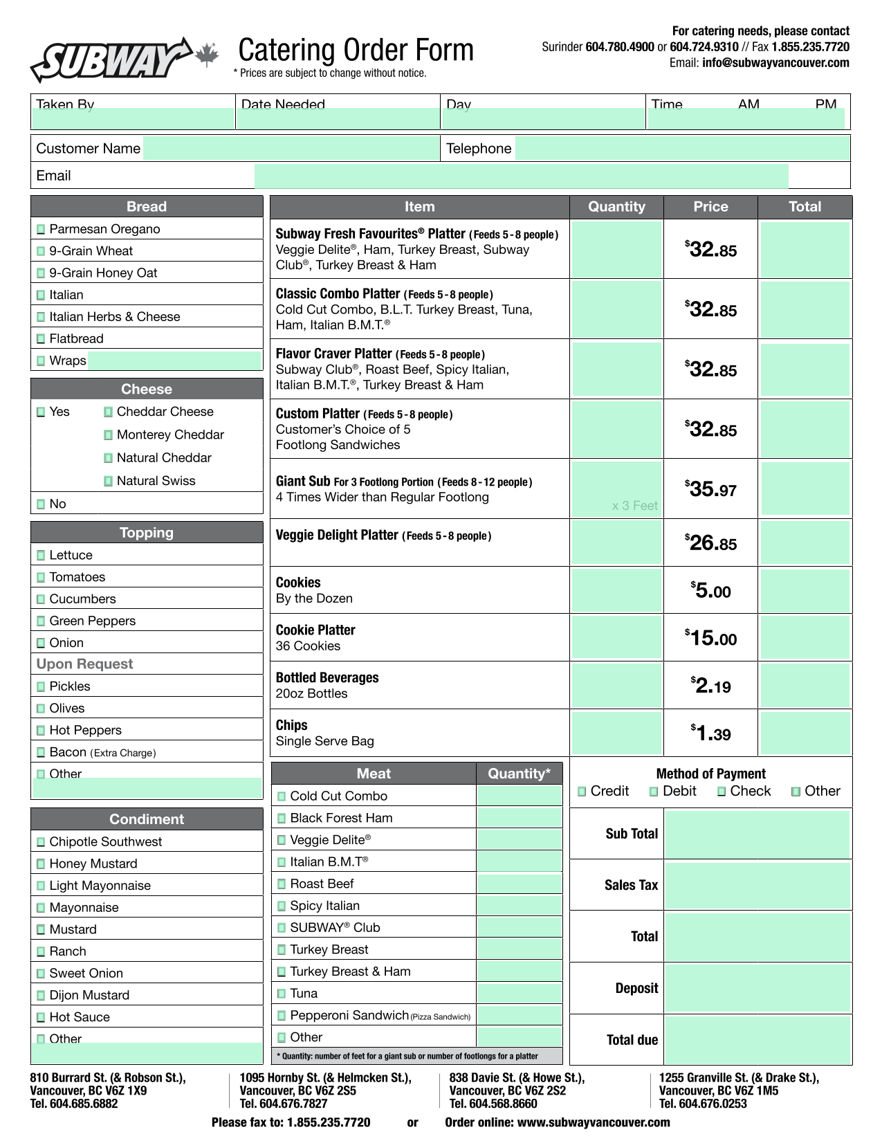
Task: Select the Green Peppers topping checkbox
Action: coord(41,621)
